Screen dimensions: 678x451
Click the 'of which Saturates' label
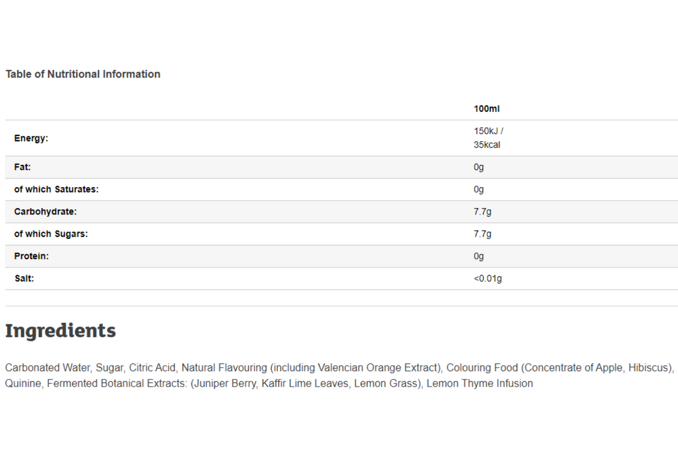point(56,189)
